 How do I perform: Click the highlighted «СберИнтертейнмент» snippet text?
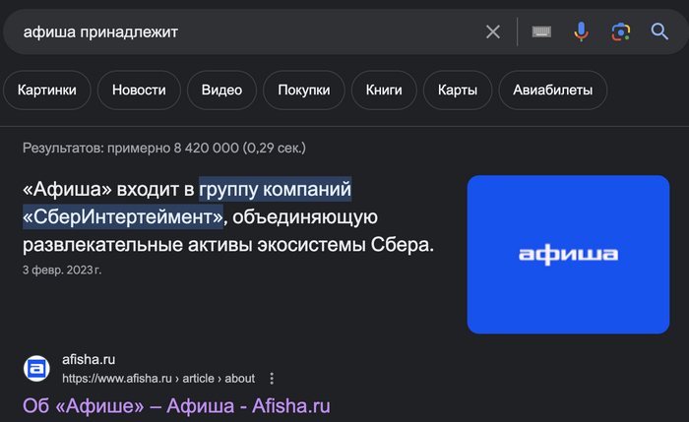point(123,215)
